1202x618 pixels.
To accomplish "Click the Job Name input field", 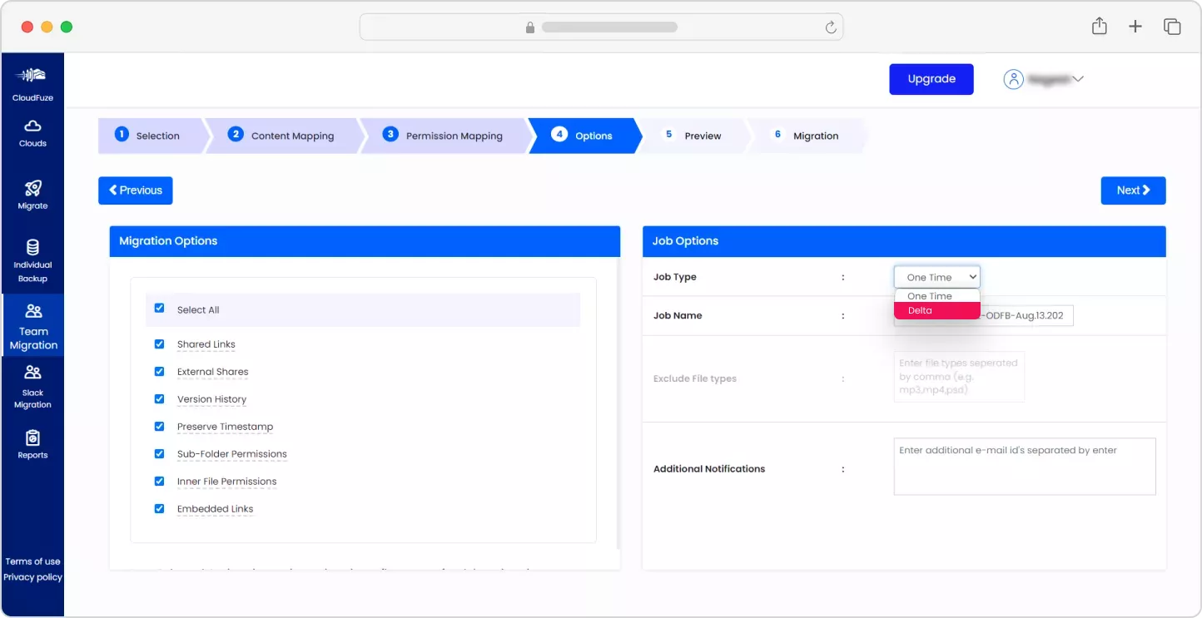I will (984, 316).
